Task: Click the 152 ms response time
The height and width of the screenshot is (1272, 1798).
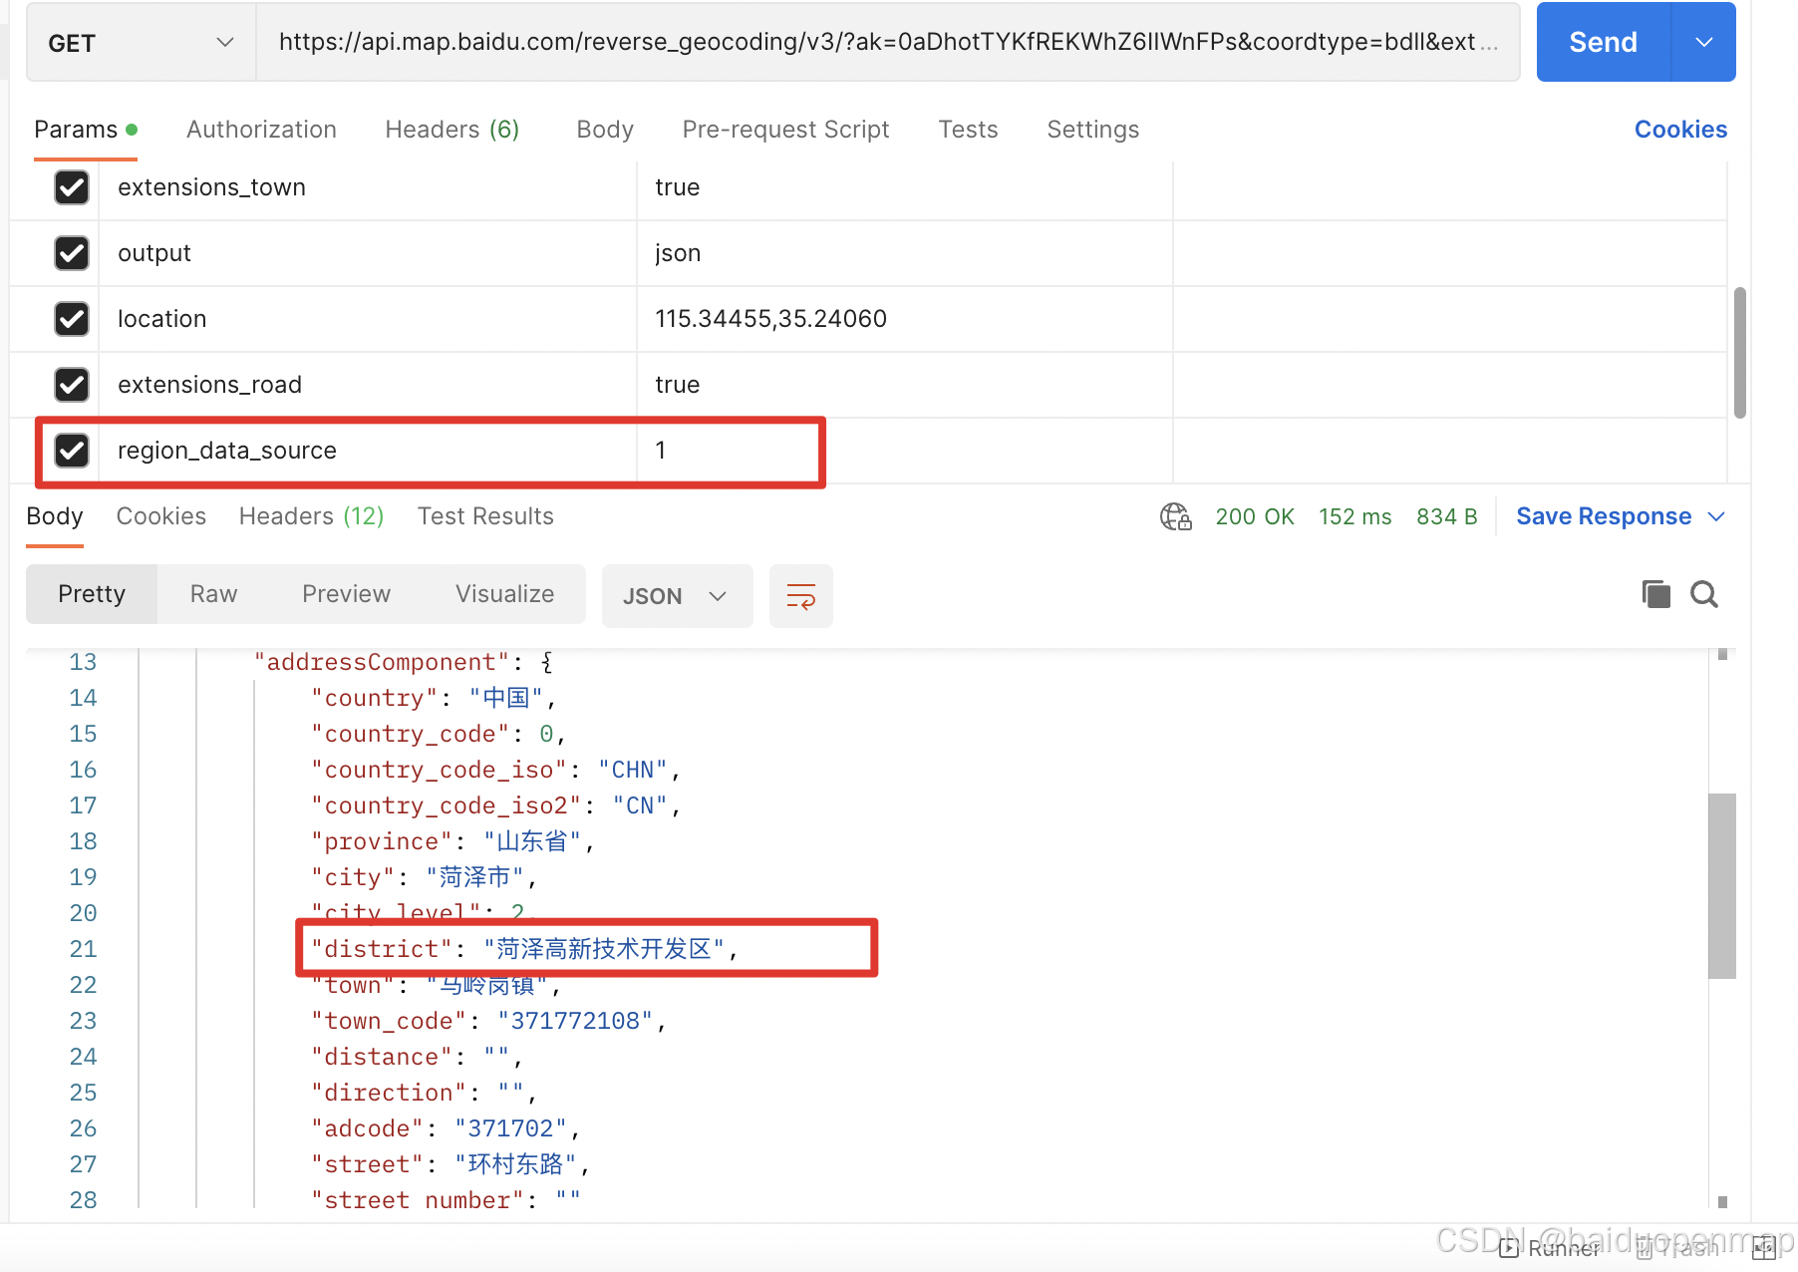Action: pyautogui.click(x=1354, y=516)
